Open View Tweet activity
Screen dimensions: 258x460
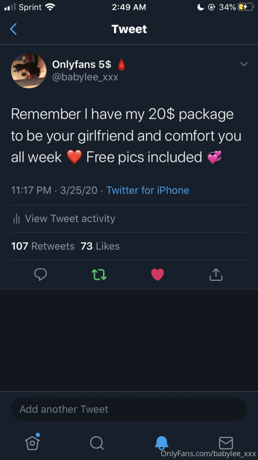pos(64,218)
